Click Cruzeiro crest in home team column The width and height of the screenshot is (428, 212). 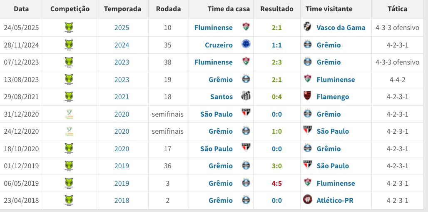(x=246, y=45)
